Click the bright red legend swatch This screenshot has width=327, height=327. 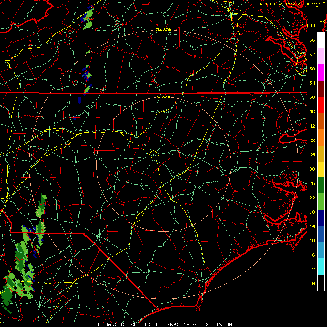pos(321,105)
